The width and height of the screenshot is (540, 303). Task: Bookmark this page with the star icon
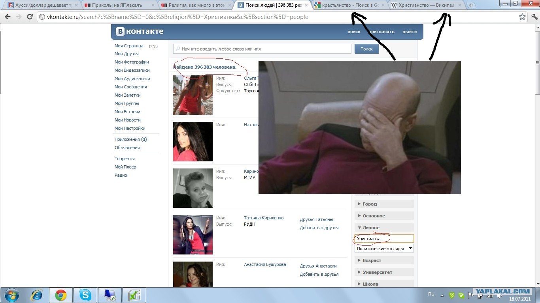[x=522, y=17]
